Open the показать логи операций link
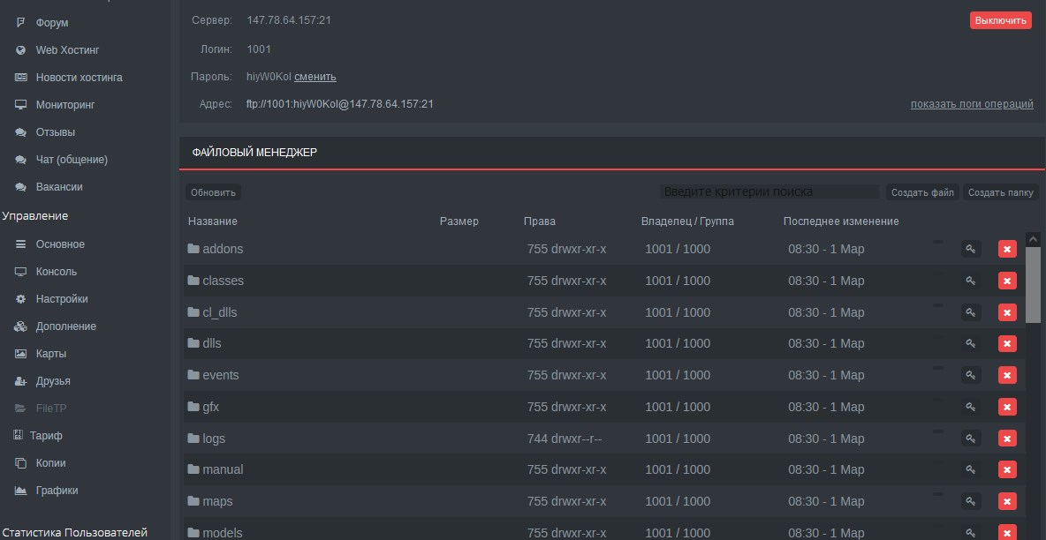 point(972,104)
